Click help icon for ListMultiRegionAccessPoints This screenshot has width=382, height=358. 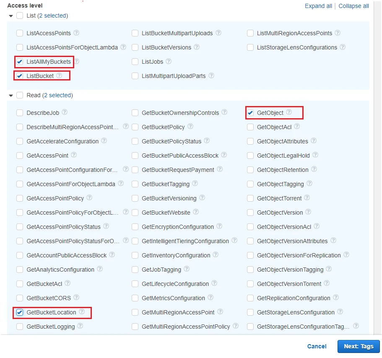point(338,33)
